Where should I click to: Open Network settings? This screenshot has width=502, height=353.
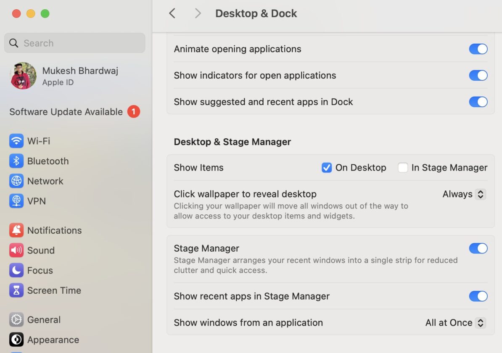44,181
